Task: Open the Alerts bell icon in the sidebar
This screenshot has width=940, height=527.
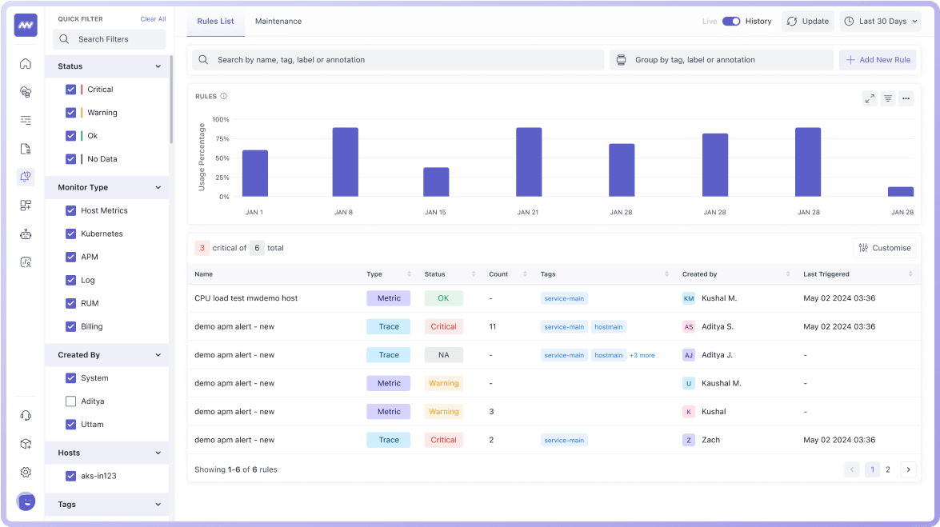Action: coord(26,177)
